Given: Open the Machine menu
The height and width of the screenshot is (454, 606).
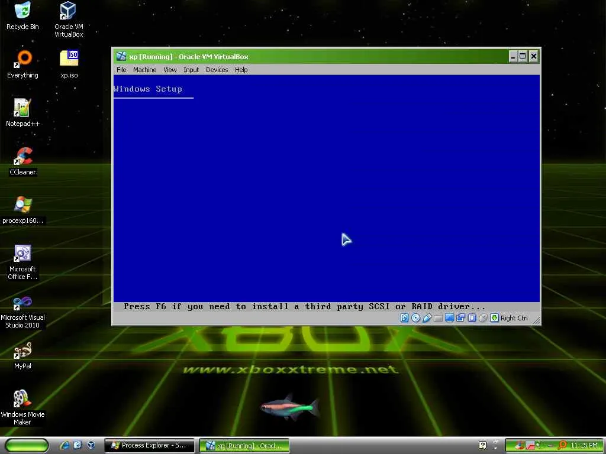Looking at the screenshot, I should click(x=144, y=70).
